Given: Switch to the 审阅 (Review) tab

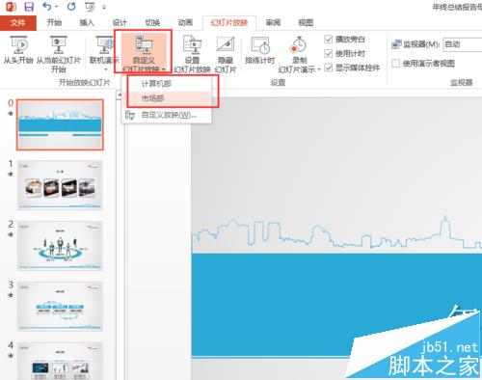Looking at the screenshot, I should [273, 22].
